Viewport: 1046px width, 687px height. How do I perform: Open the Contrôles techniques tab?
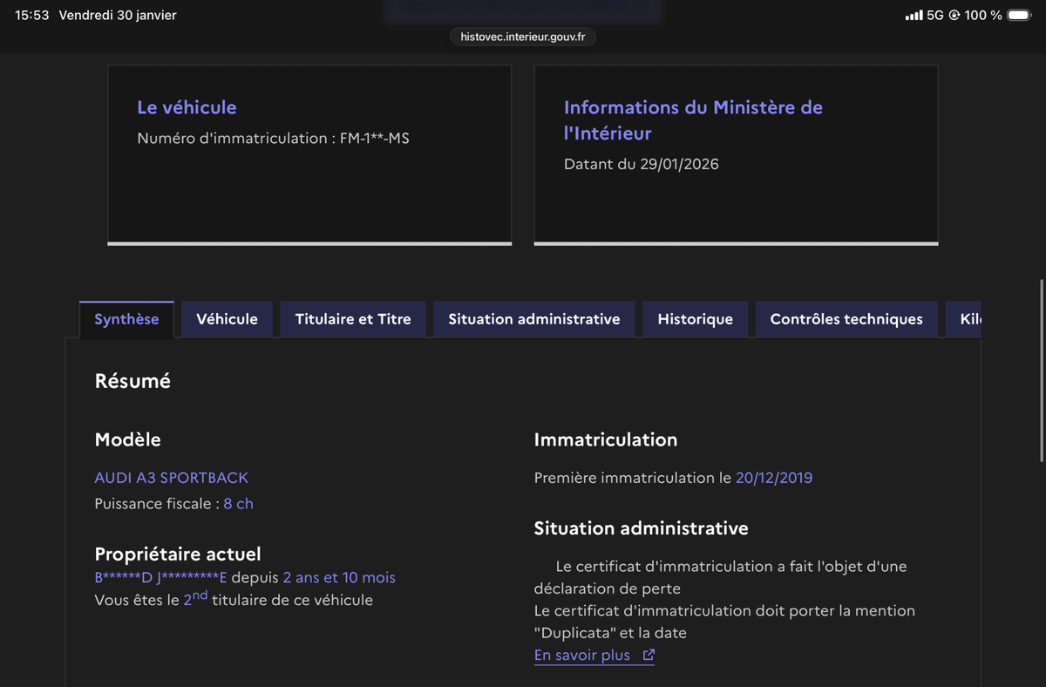point(846,319)
